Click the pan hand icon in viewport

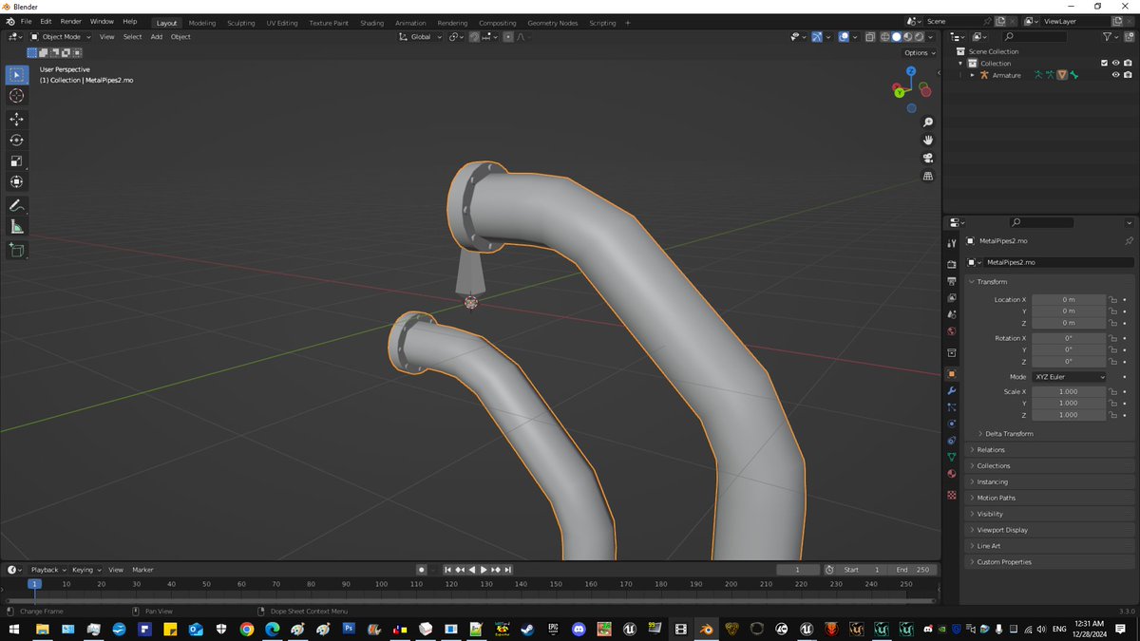(928, 140)
